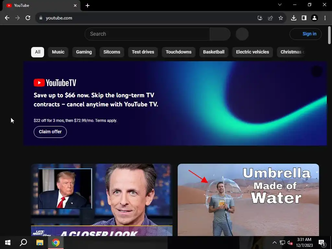Click the Chrome taskbar icon
The height and width of the screenshot is (249, 332).
[56, 243]
